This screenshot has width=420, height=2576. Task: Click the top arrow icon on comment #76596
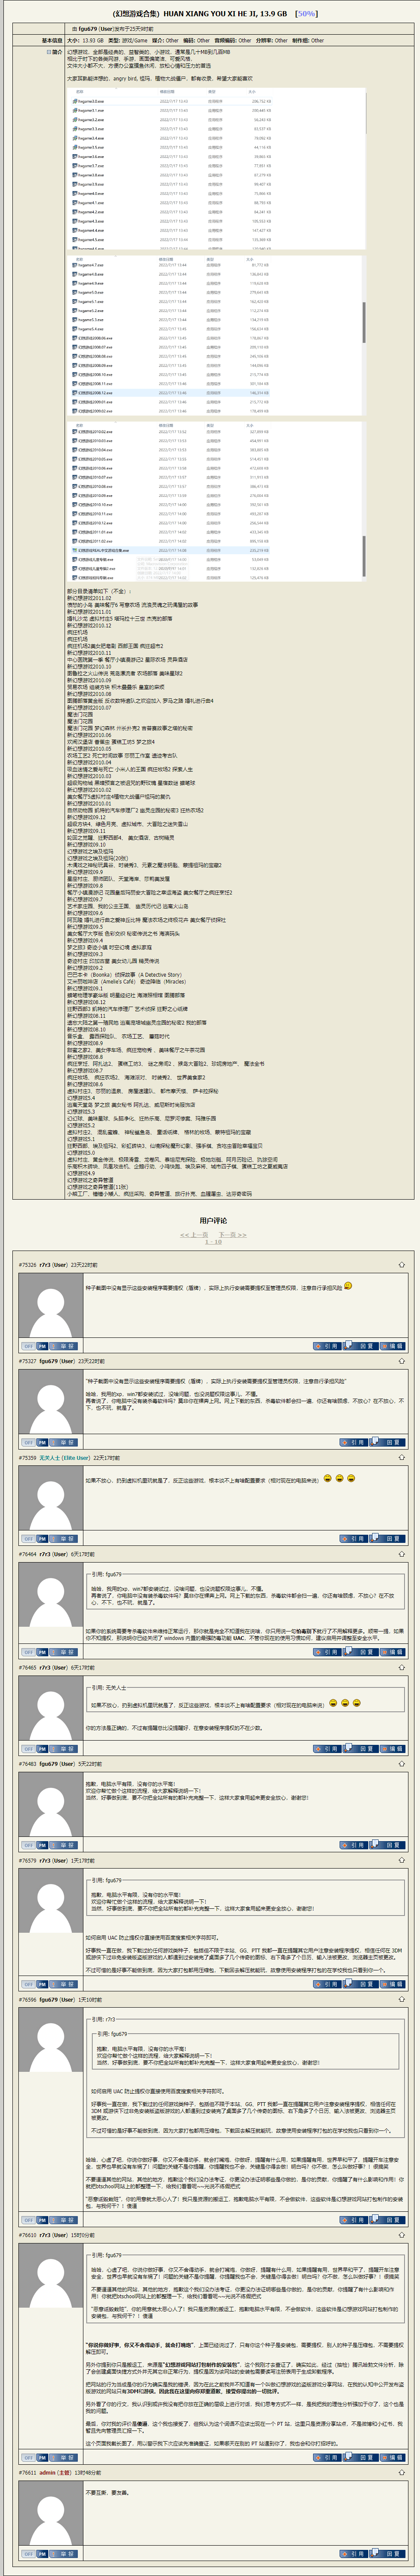402,1999
